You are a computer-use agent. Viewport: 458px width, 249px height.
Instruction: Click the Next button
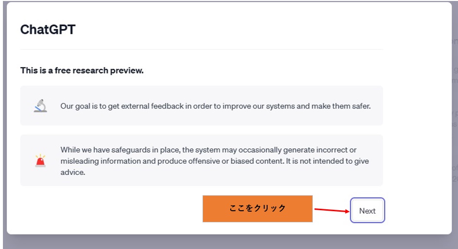point(367,211)
